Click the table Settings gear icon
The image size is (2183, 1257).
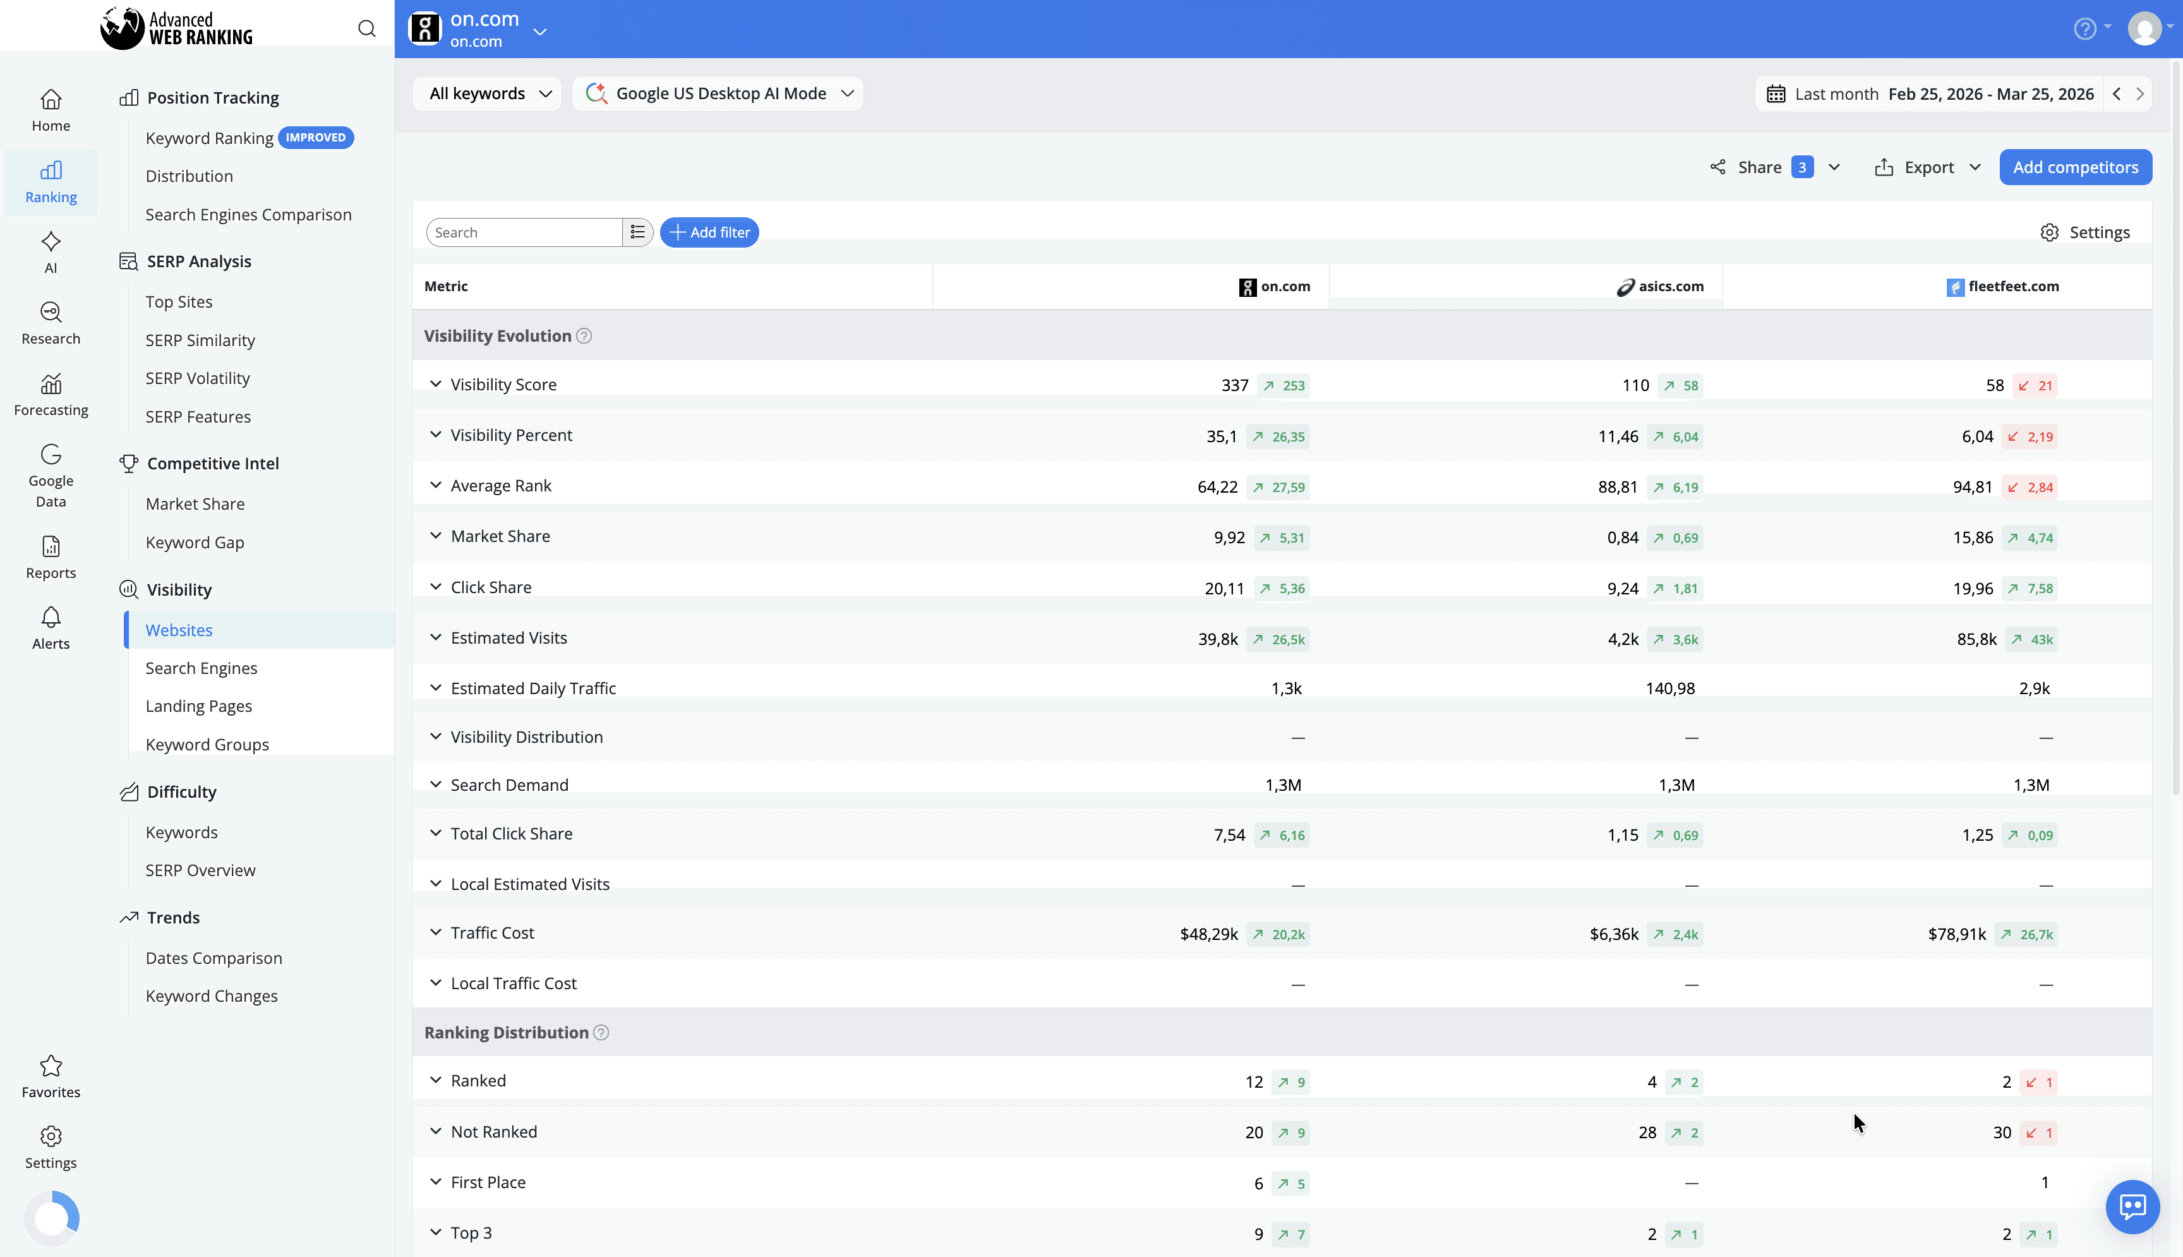2050,231
